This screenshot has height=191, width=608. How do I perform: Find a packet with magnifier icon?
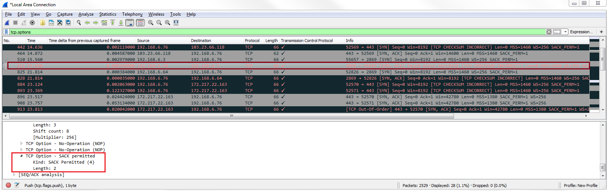pyautogui.click(x=79, y=23)
